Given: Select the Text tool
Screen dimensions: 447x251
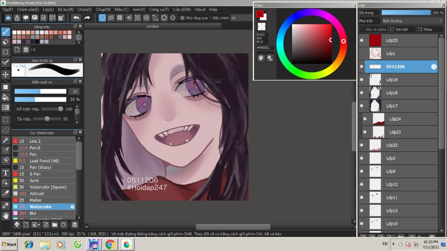Looking at the screenshot, I should pyautogui.click(x=5, y=173).
